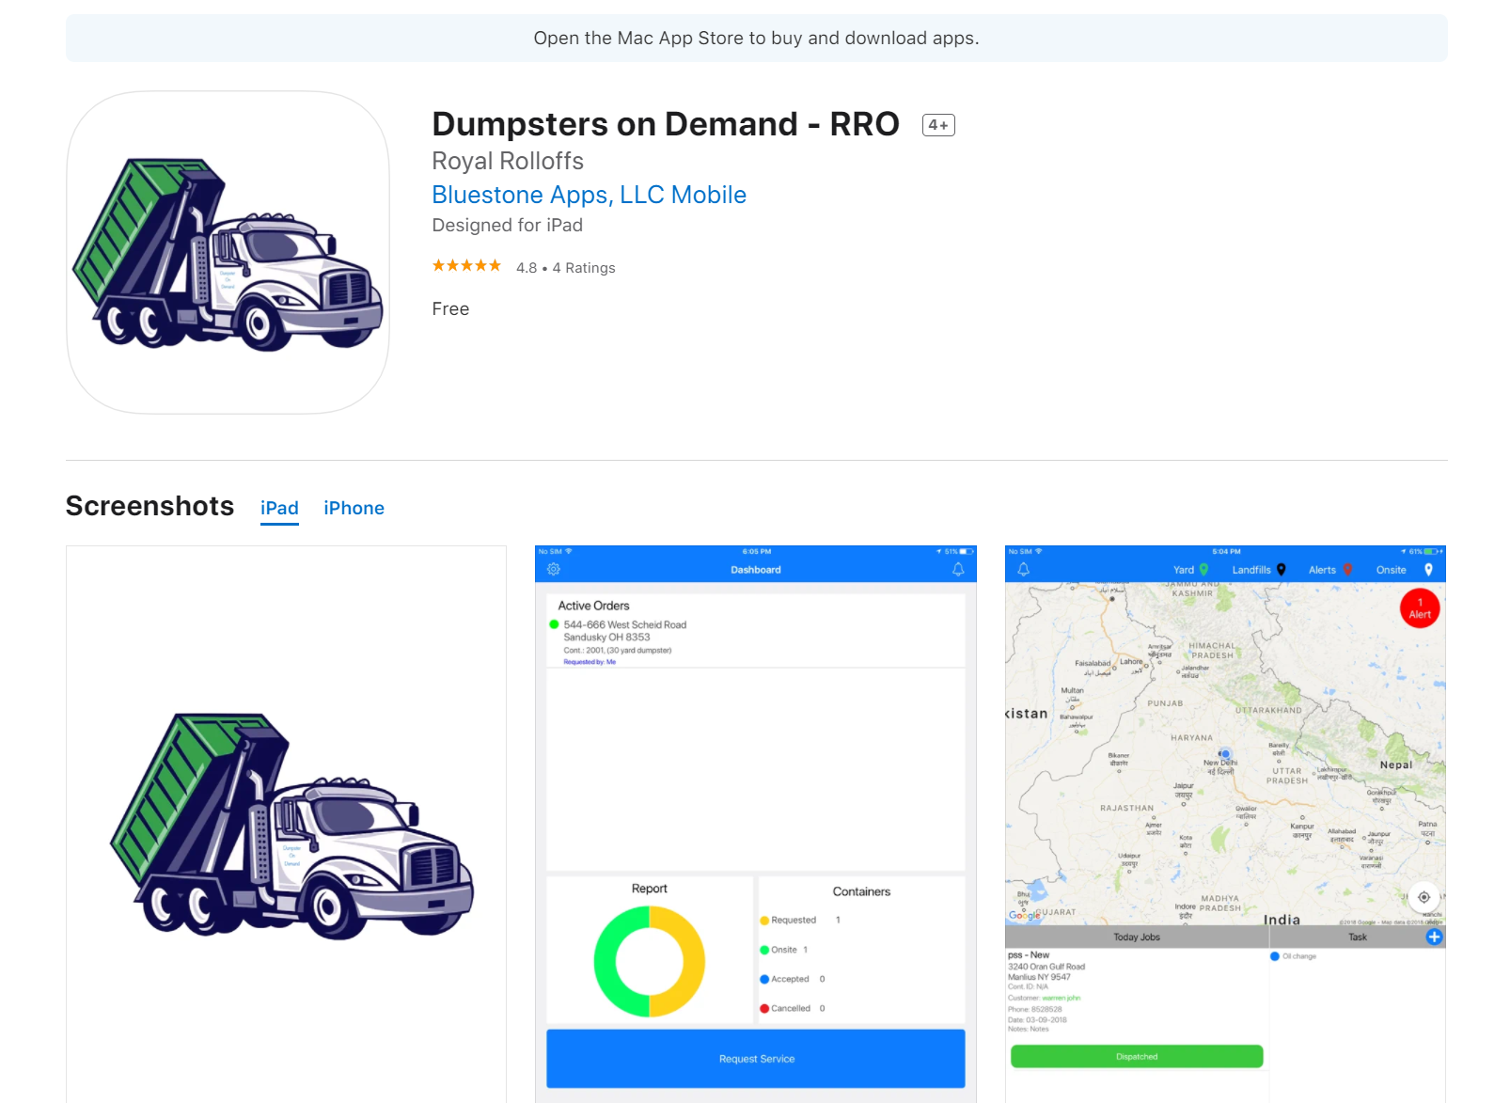Click the 'Active Orders' heading
The image size is (1510, 1103).
click(x=593, y=606)
